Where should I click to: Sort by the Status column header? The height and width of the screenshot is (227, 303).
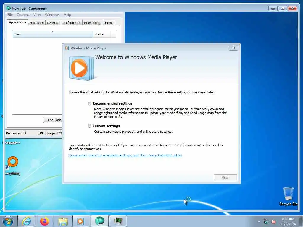(x=102, y=34)
